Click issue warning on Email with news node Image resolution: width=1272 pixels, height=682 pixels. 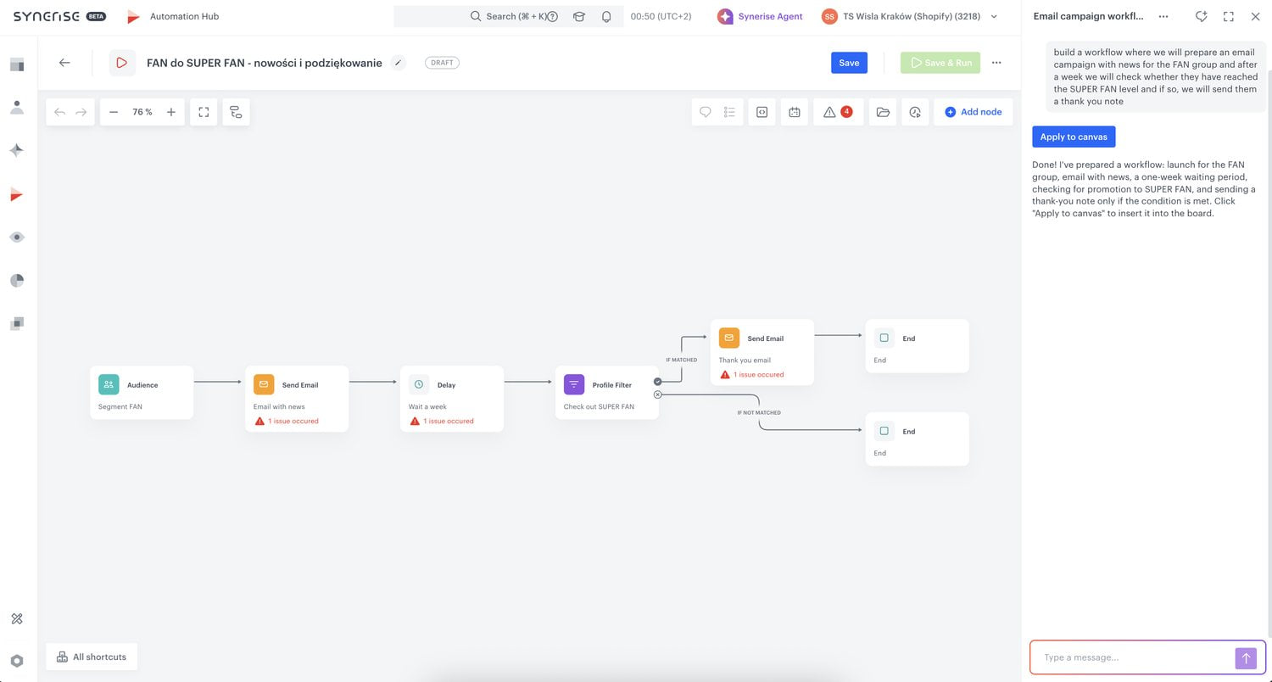pyautogui.click(x=287, y=421)
